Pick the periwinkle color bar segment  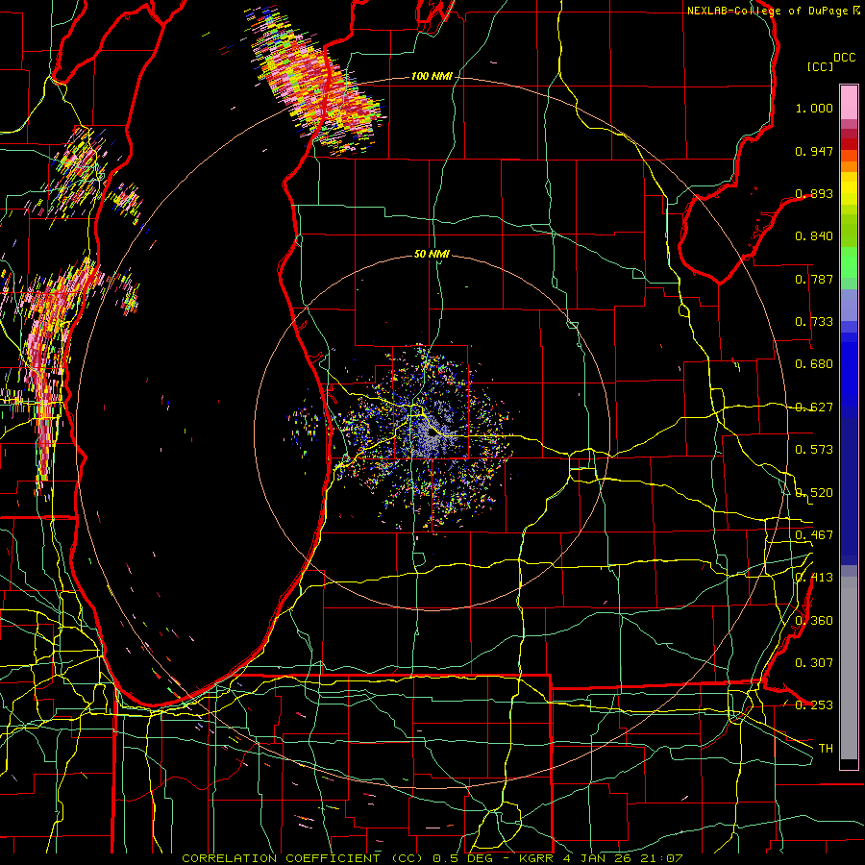point(849,305)
